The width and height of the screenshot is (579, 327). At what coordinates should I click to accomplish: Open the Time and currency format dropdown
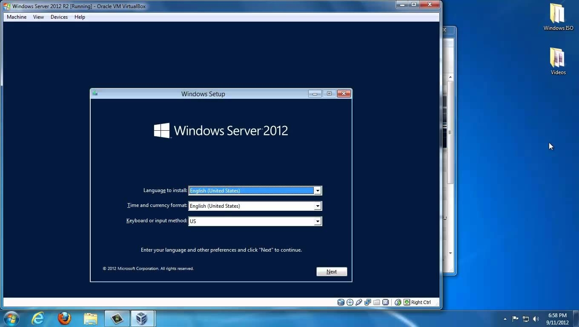coord(317,206)
